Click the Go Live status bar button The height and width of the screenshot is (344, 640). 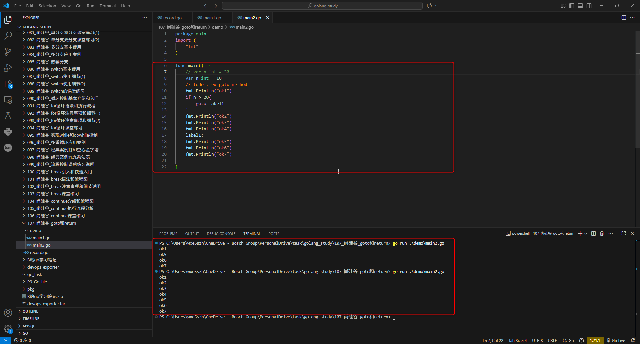[x=616, y=340]
